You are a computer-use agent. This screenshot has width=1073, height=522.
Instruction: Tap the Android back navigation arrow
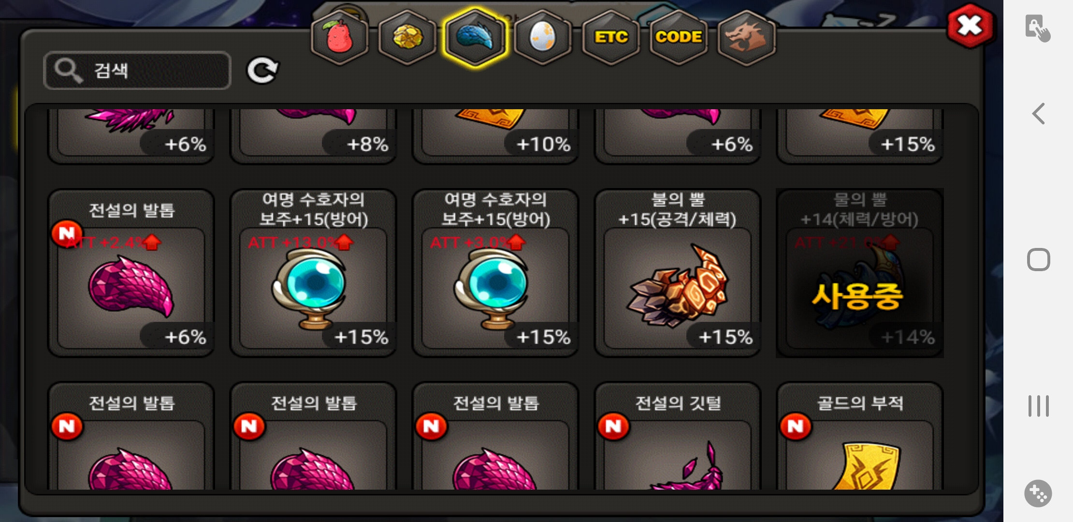[x=1038, y=114]
